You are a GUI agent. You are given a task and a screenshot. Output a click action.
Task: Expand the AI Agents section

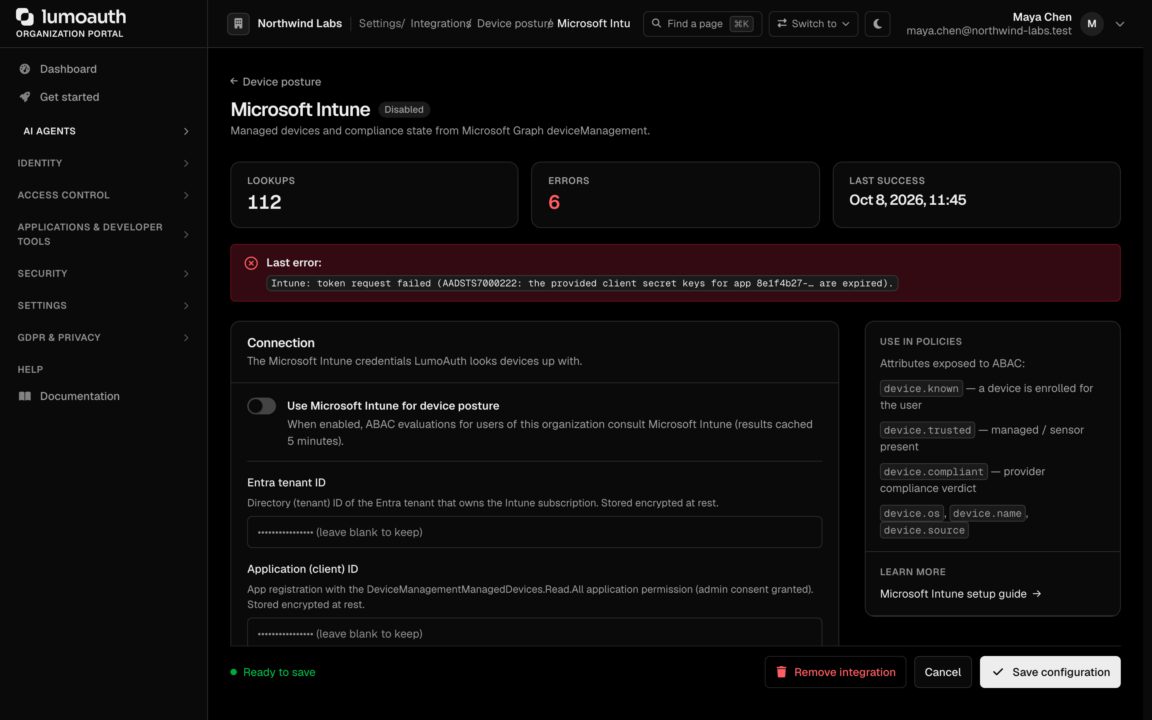[104, 131]
